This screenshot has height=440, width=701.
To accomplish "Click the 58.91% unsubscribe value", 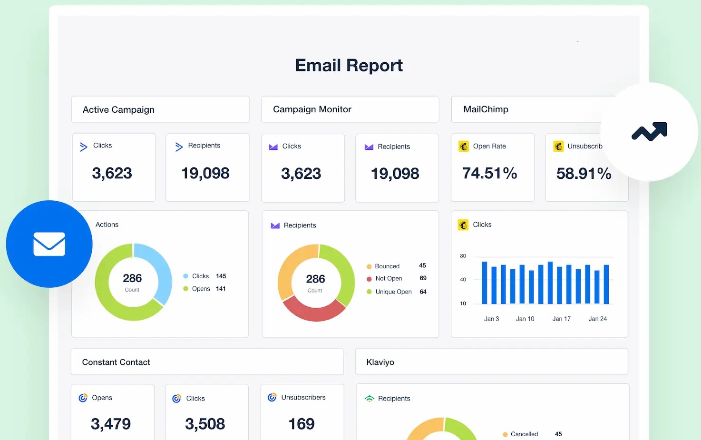I will (584, 174).
